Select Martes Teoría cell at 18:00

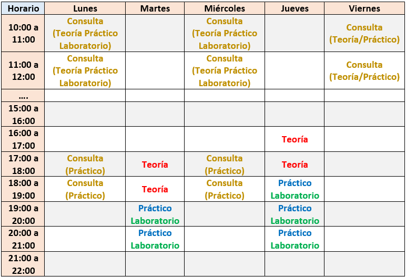click(155, 189)
